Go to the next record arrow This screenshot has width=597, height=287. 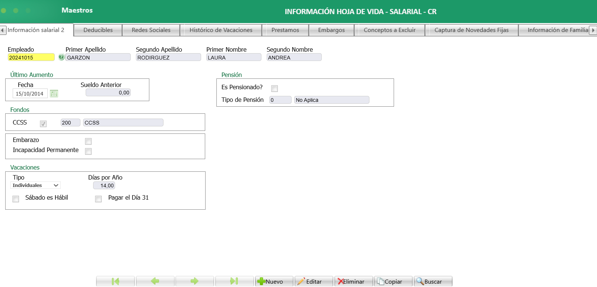coord(194,281)
